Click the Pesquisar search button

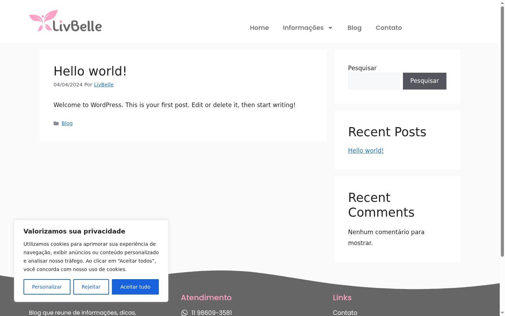tap(424, 81)
